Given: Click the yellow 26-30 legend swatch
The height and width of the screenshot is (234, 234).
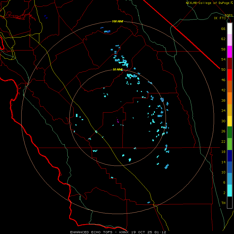Looking at the screenshot, I should (230, 121).
